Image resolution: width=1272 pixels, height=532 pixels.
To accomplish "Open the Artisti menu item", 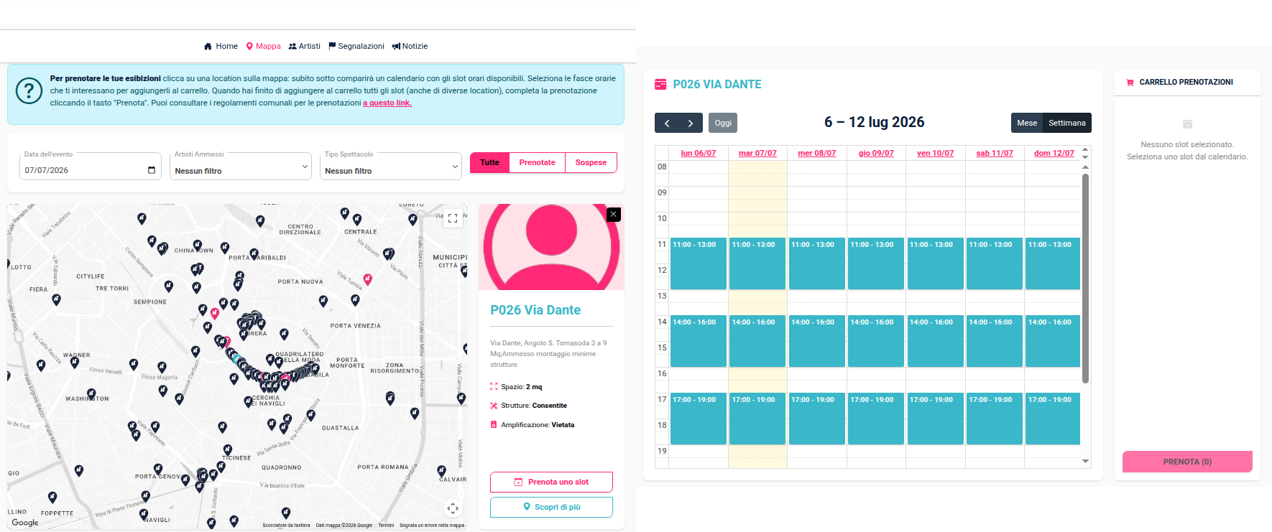I will point(305,46).
